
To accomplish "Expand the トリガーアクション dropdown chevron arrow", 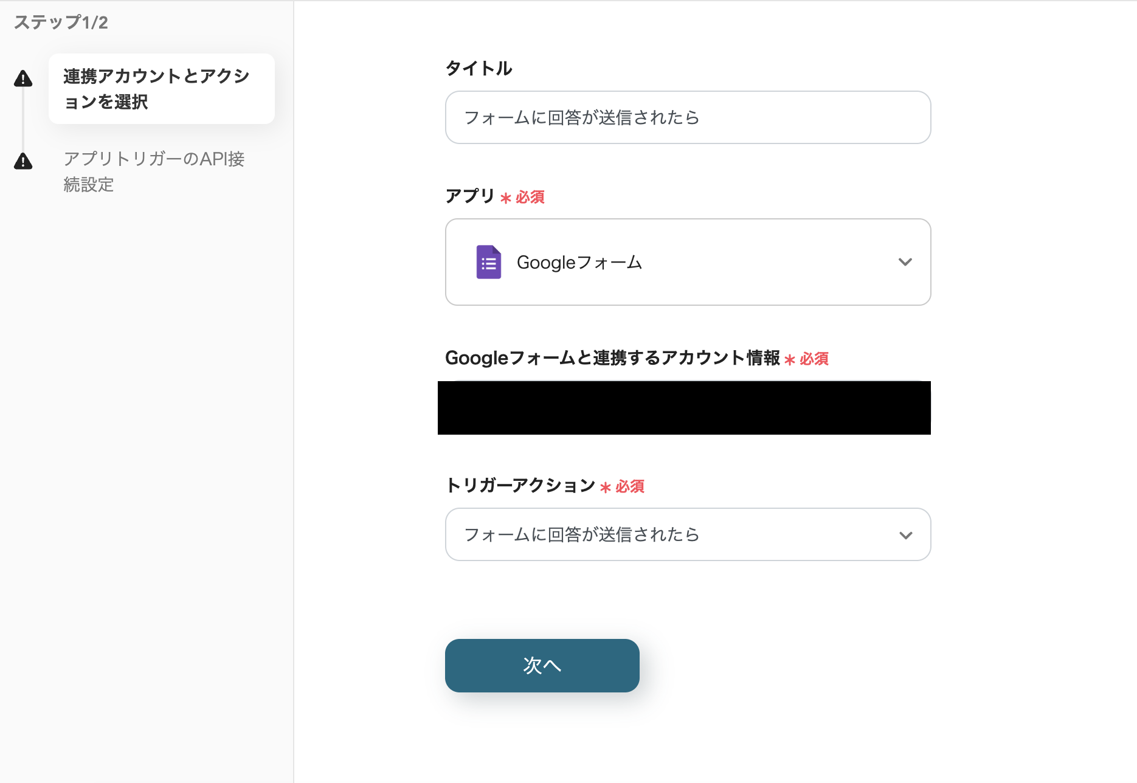I will 905,535.
